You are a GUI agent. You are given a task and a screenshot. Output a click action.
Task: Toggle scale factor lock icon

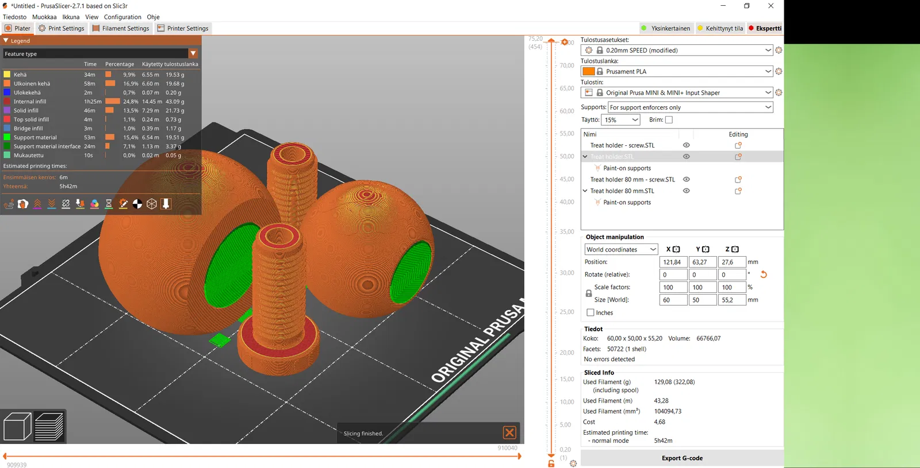[589, 293]
